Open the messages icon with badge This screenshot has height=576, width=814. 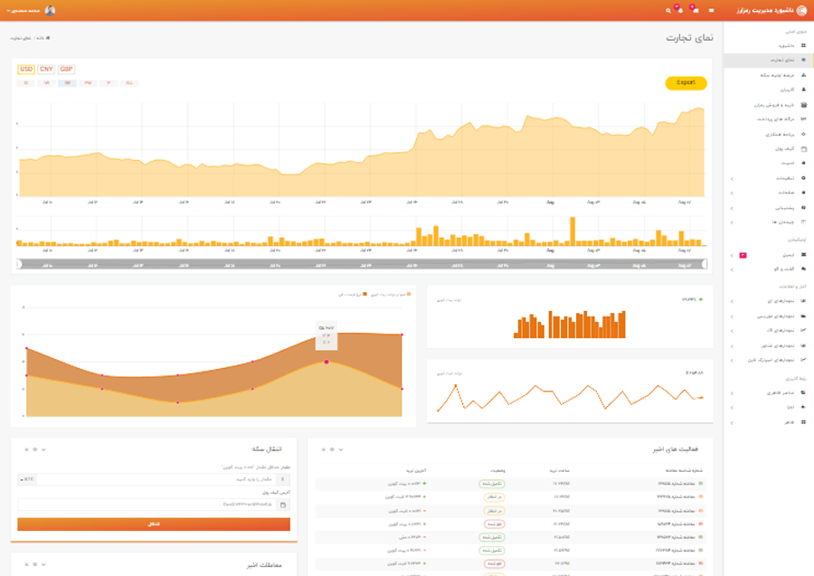click(x=695, y=10)
